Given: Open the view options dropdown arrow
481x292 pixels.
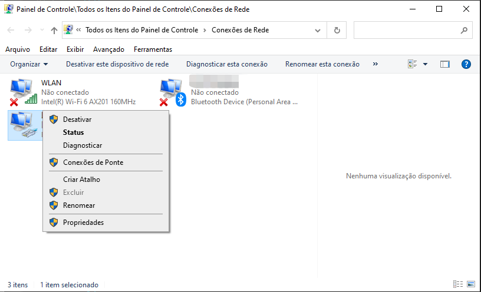Looking at the screenshot, I should (425, 64).
